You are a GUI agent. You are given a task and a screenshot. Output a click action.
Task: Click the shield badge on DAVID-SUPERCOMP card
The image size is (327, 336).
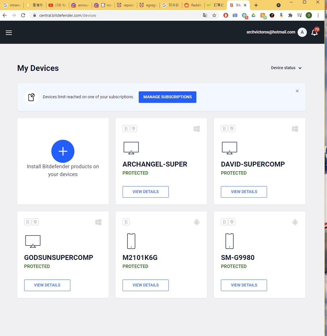coord(232,129)
